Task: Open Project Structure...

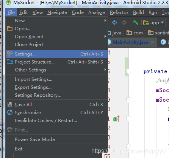Action: point(56,62)
